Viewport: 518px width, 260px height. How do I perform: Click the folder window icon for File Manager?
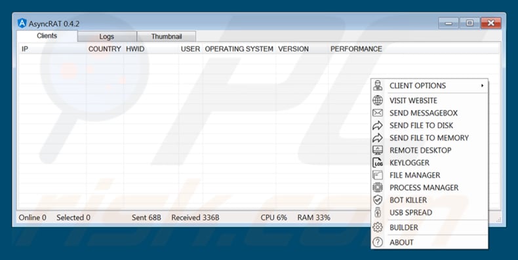tap(378, 176)
